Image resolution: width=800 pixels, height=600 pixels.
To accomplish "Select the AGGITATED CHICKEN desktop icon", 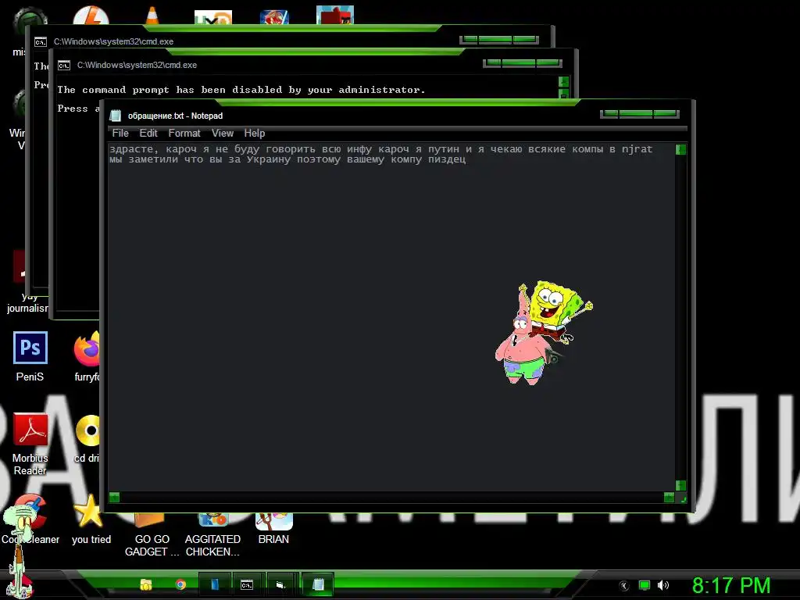I will click(212, 536).
